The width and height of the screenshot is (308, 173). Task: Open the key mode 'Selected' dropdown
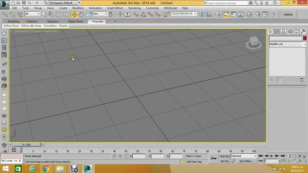tap(244, 156)
